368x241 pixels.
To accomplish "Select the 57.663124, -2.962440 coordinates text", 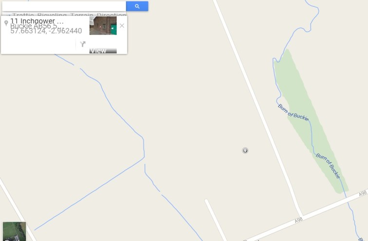I will tap(46, 31).
